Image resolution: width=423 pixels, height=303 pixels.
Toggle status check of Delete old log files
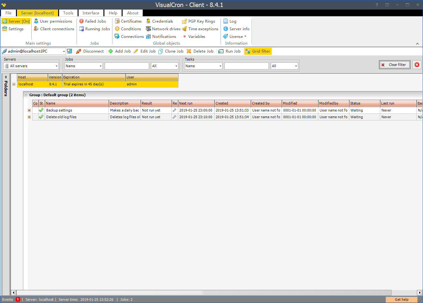(x=41, y=117)
